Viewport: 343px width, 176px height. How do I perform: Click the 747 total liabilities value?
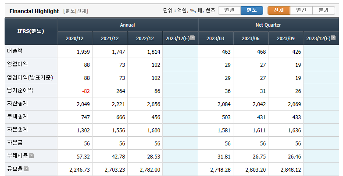(x=86, y=117)
